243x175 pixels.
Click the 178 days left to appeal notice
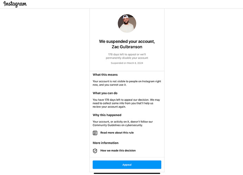[x=127, y=54]
